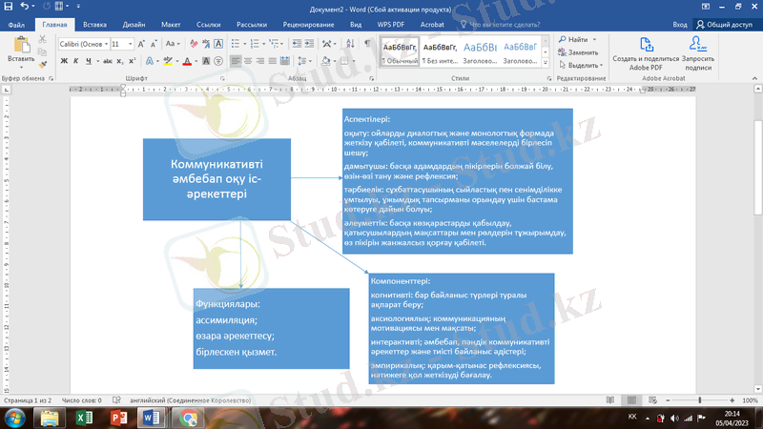Click the Коммуникативті әмбебап оқу іс-әрекеттері shape
This screenshot has height=429, width=763.
point(217,179)
